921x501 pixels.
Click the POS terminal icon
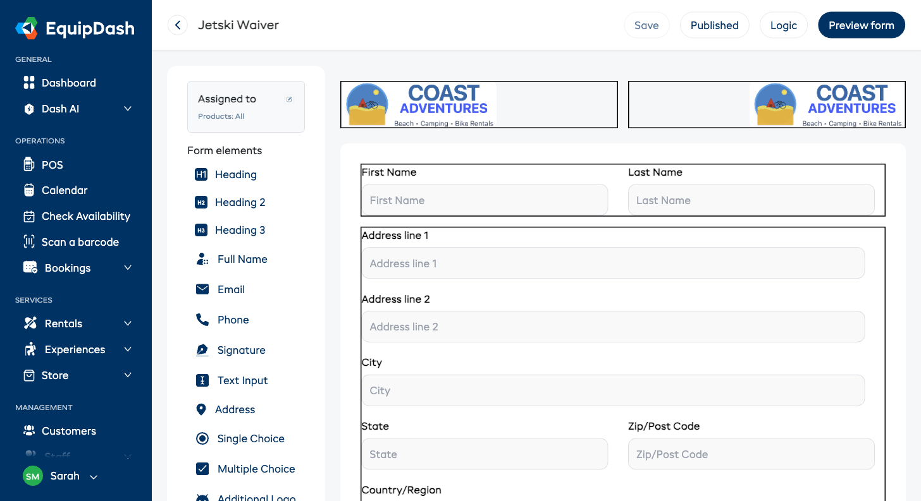click(28, 165)
